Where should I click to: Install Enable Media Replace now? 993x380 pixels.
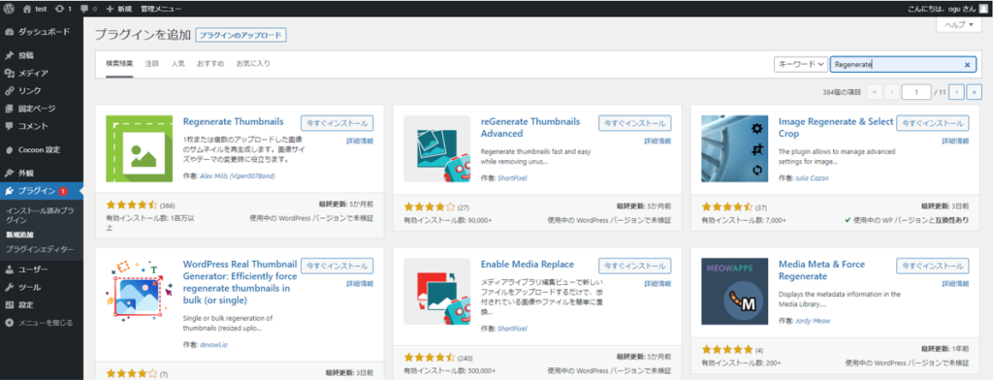pos(635,266)
